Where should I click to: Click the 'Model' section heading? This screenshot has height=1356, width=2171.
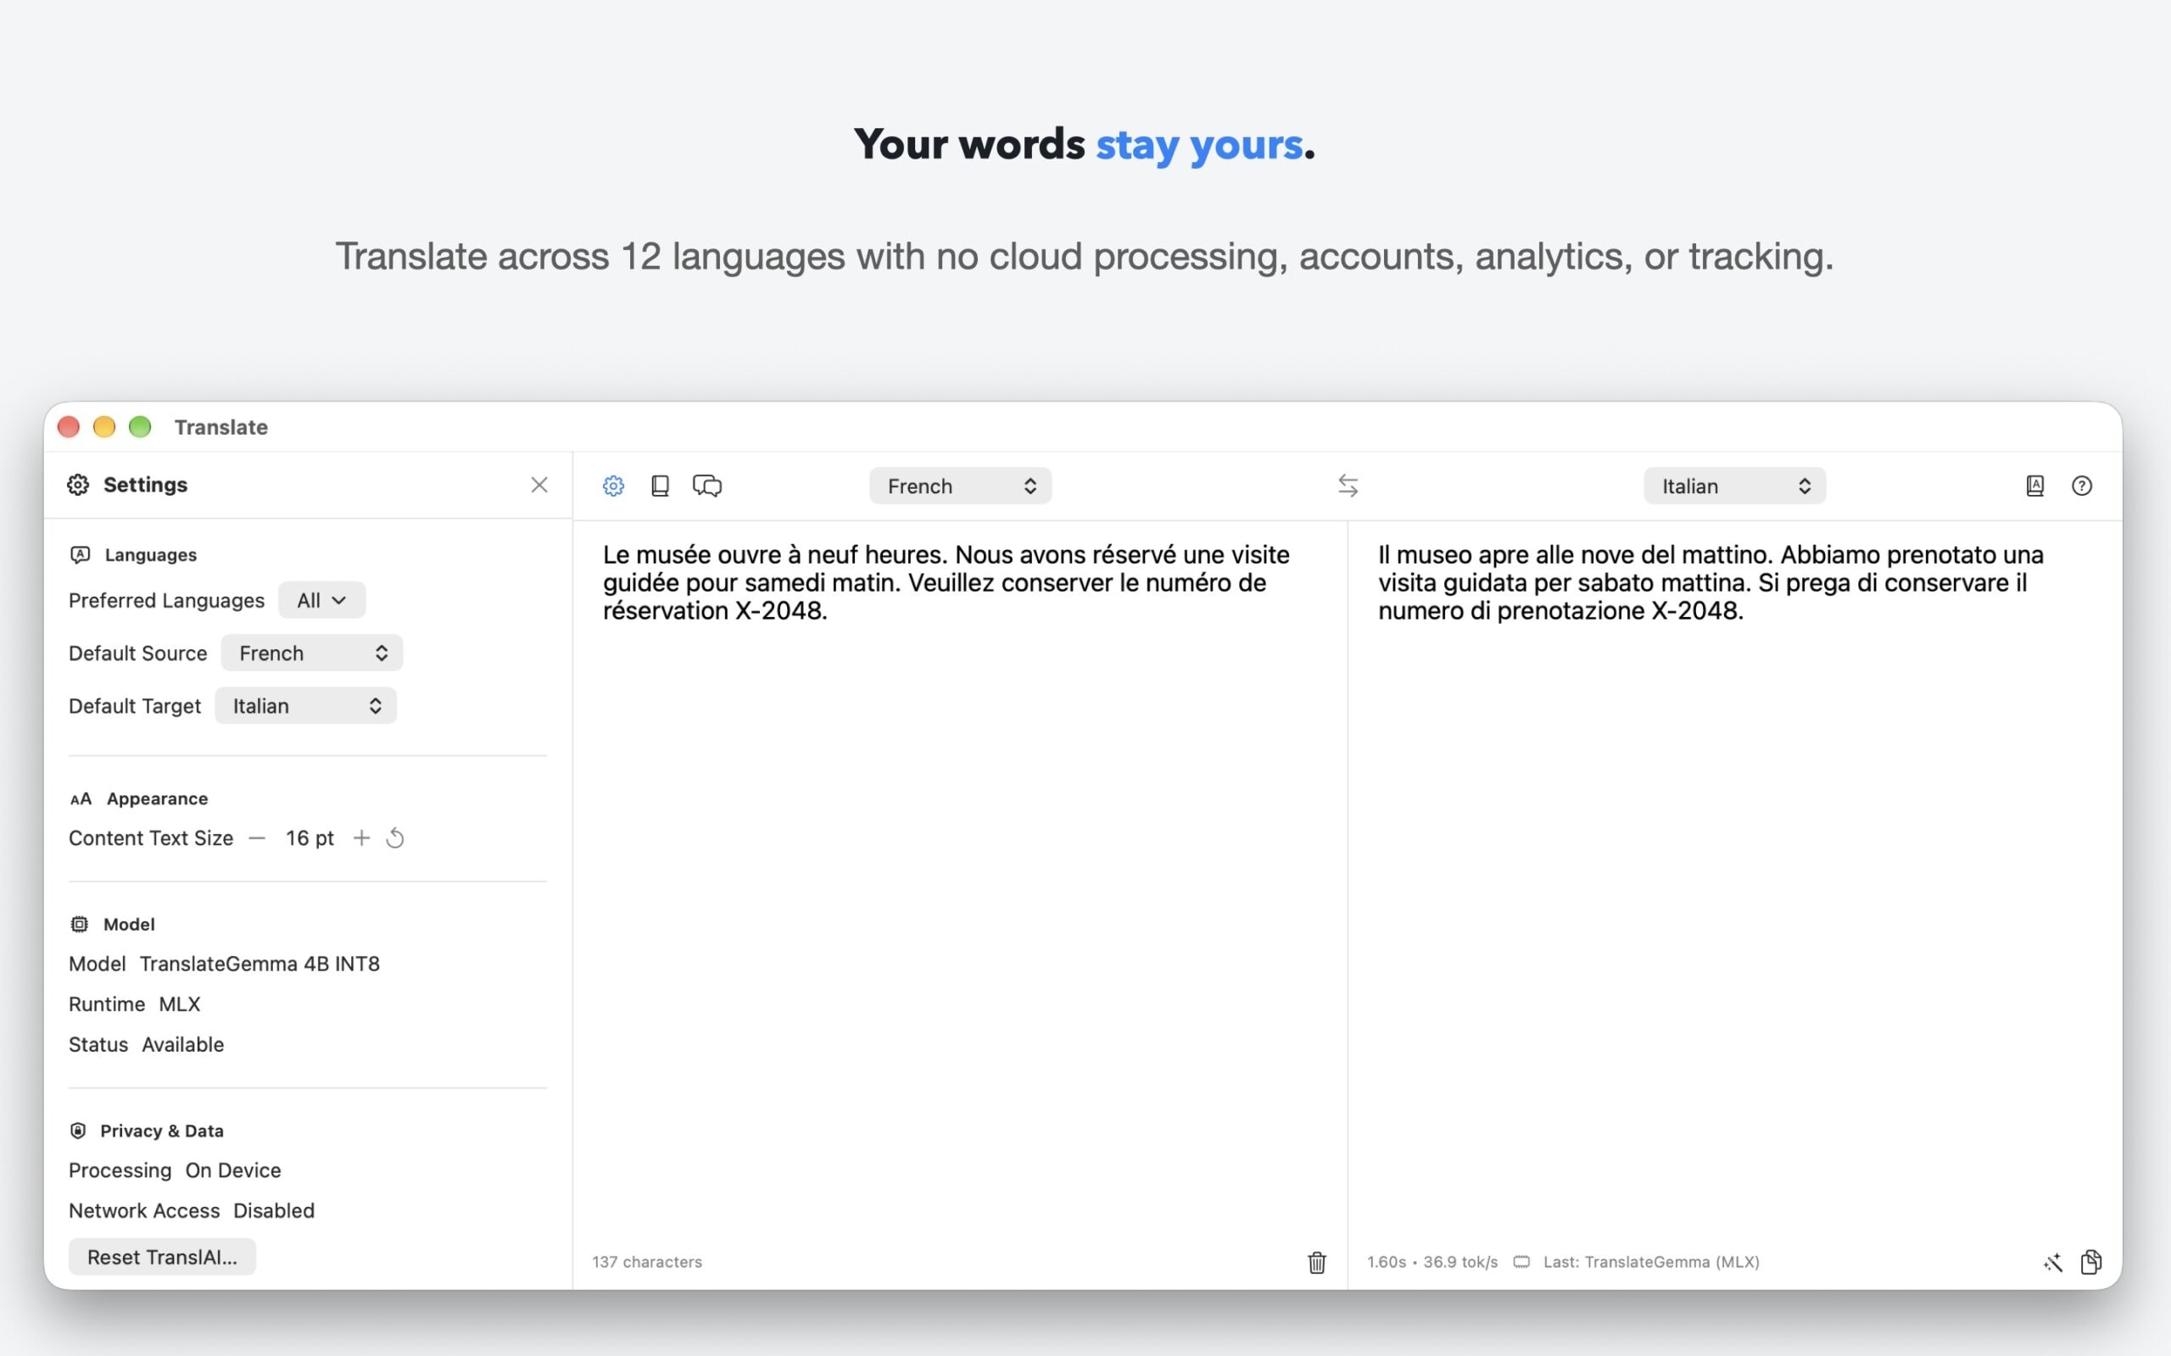tap(129, 924)
